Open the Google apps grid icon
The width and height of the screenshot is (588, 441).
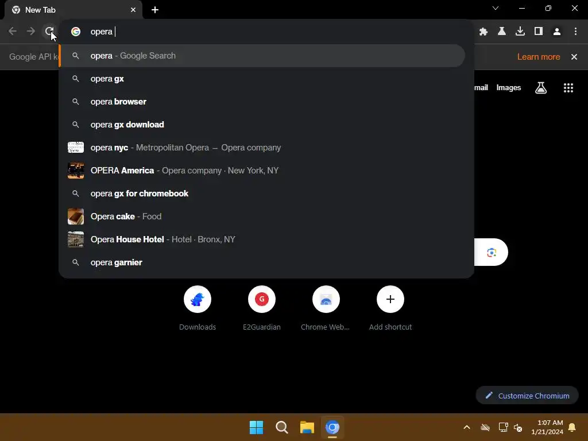click(568, 88)
